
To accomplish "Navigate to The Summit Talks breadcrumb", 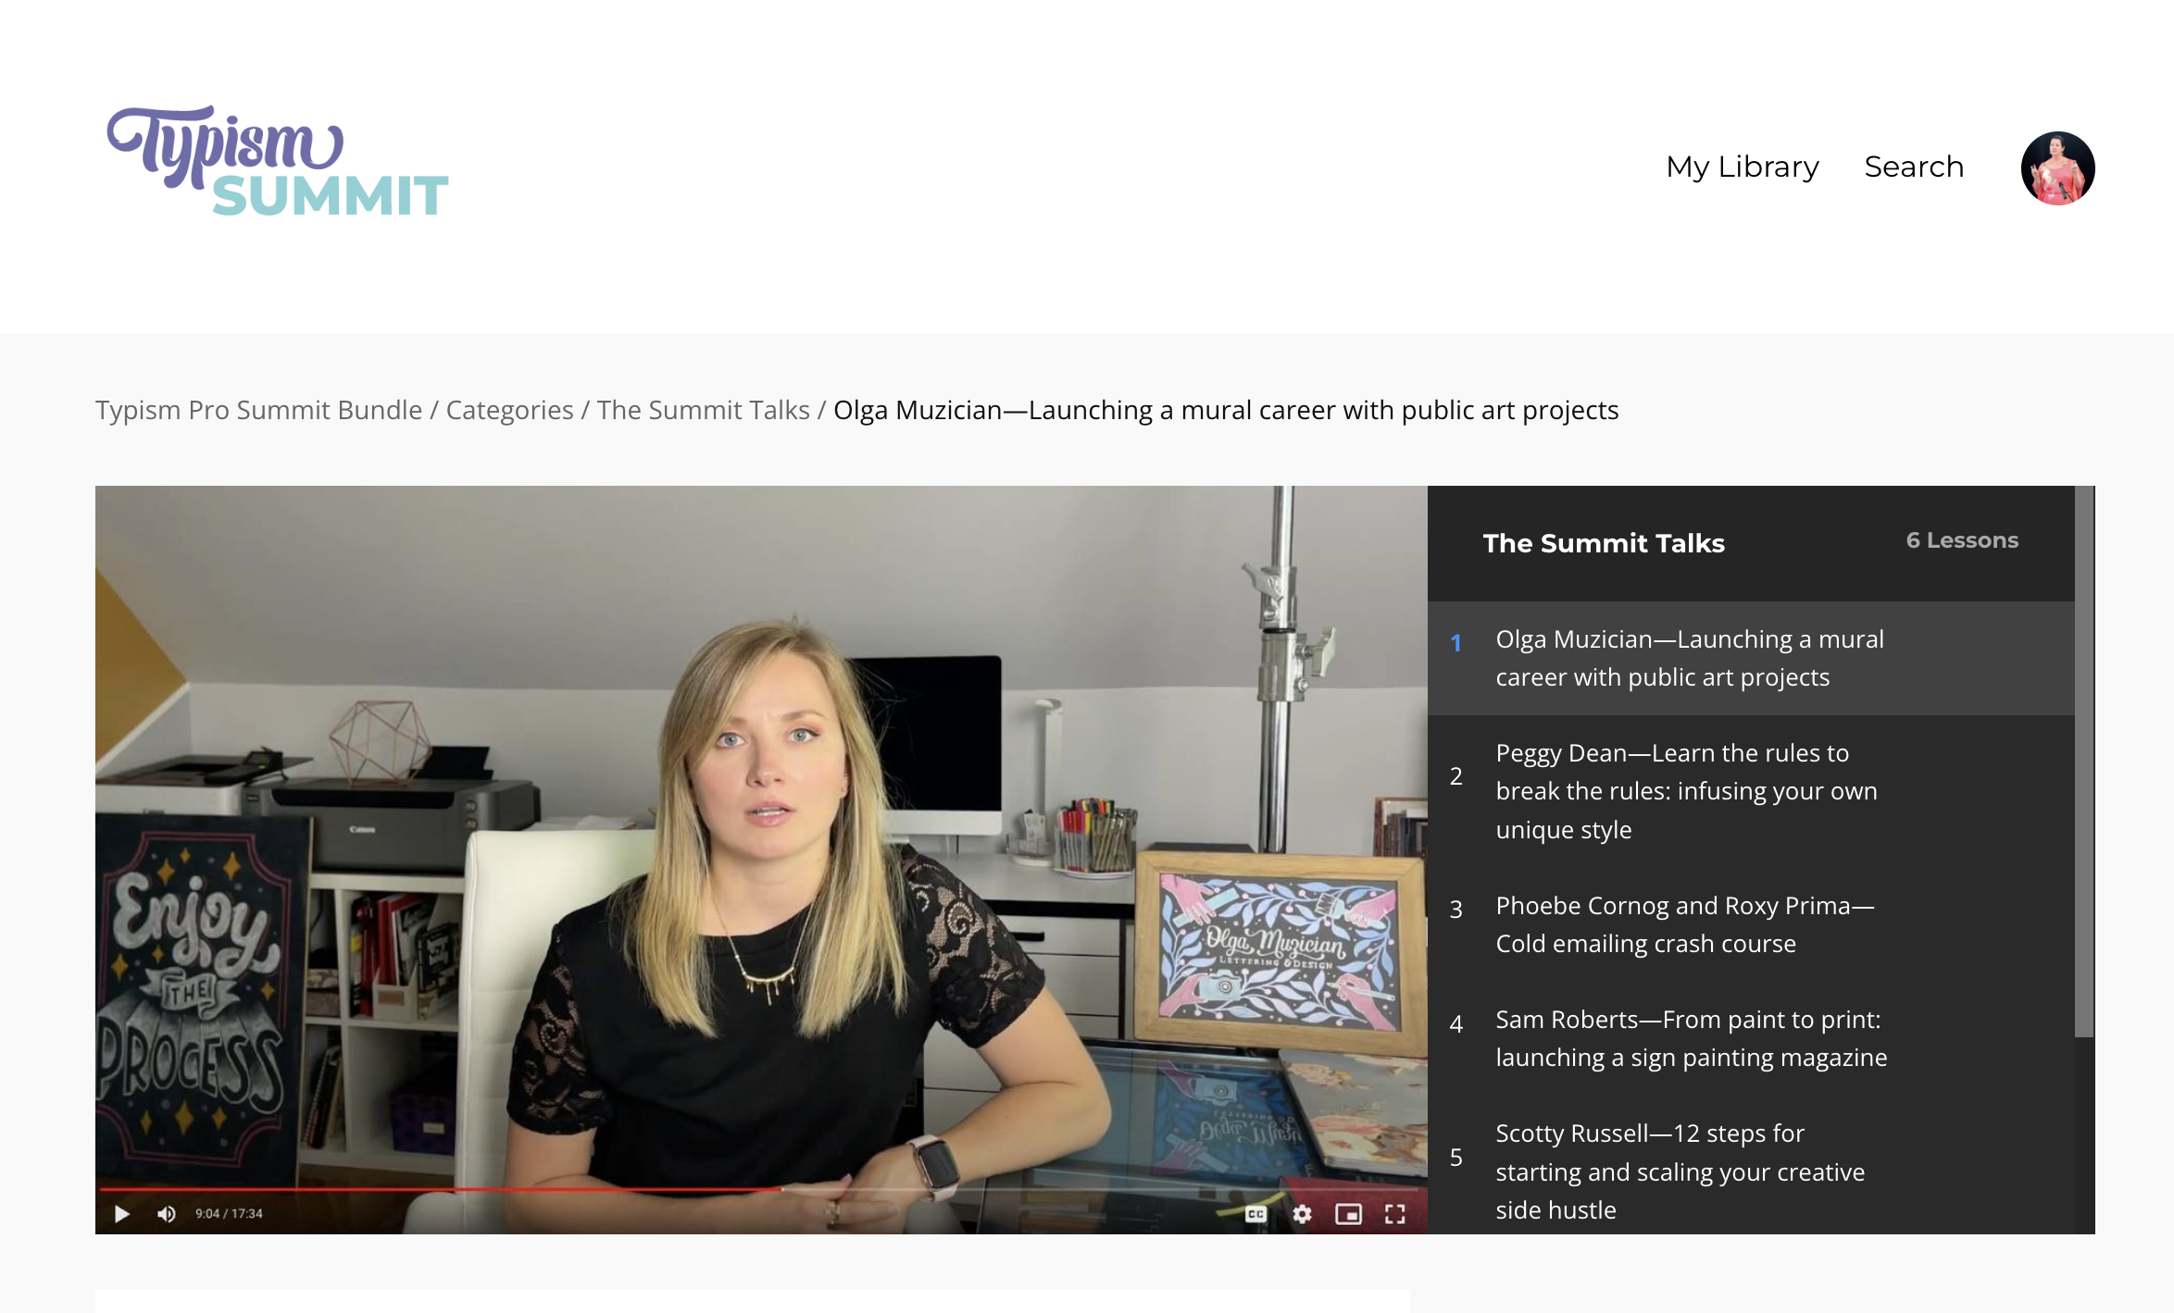I will pyautogui.click(x=704, y=410).
